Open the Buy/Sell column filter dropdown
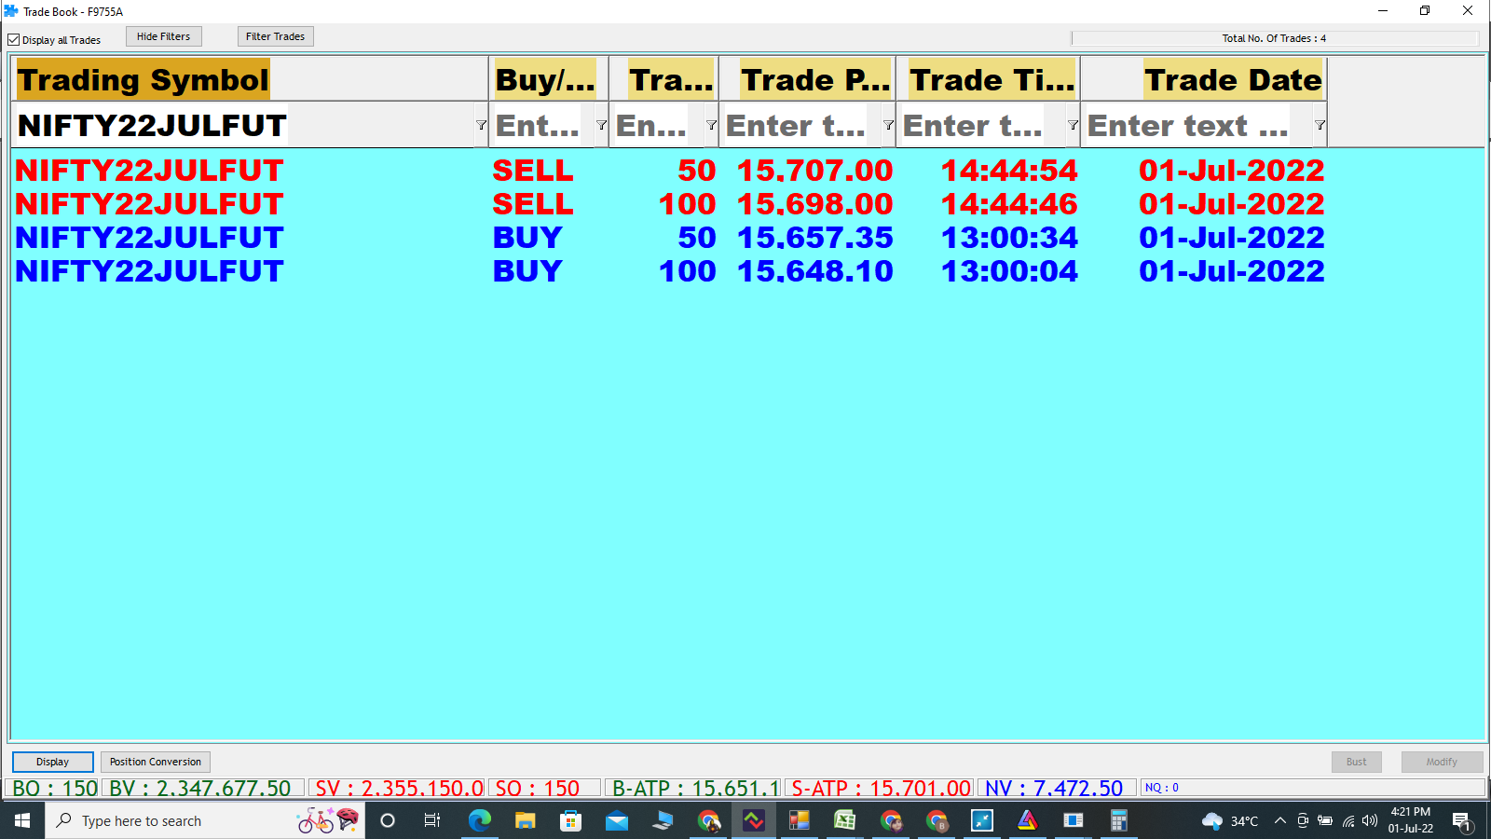Screen dimensions: 1491x839 click(601, 125)
